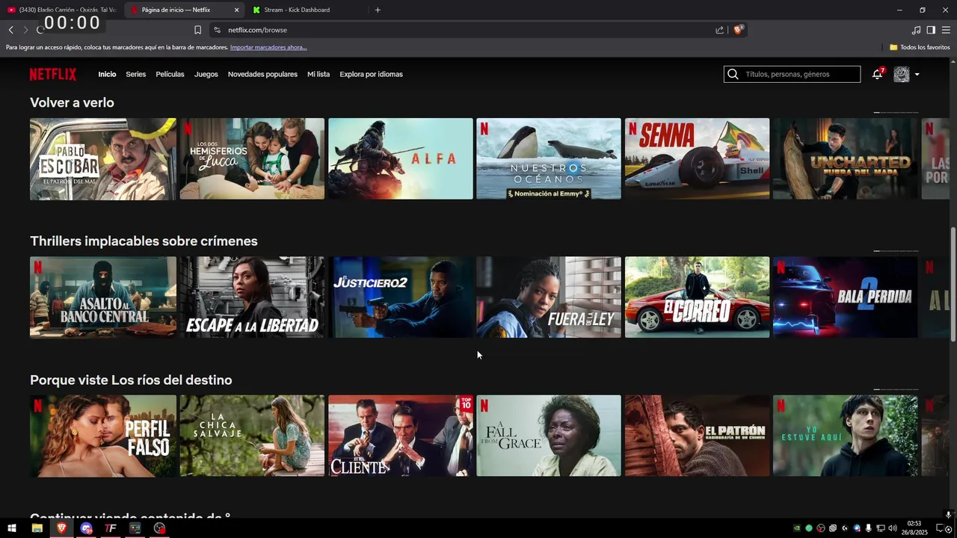957x538 pixels.
Task: Click the browser forward arrow
Action: point(25,30)
